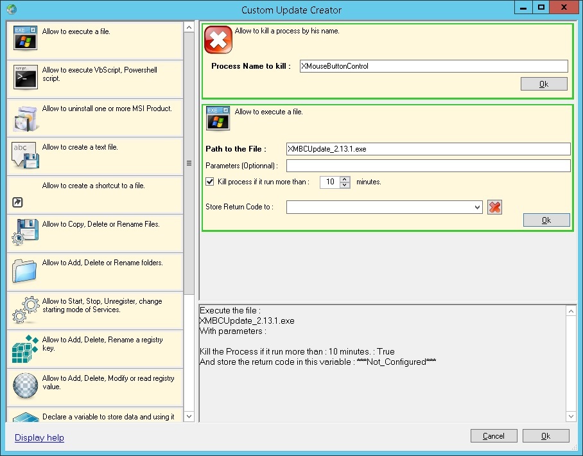
Task: Click 'Execute the file :' line in summary
Action: click(x=230, y=310)
